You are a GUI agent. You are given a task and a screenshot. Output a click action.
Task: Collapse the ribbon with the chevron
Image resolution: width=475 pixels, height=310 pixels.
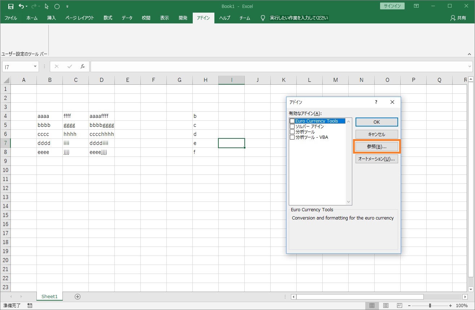click(x=469, y=53)
